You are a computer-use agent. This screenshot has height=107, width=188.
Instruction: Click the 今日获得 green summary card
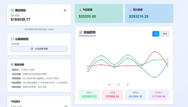point(99,13)
